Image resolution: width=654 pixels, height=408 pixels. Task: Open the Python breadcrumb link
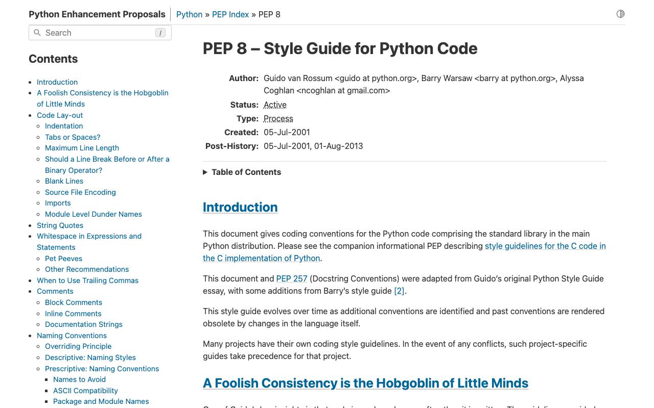click(189, 14)
